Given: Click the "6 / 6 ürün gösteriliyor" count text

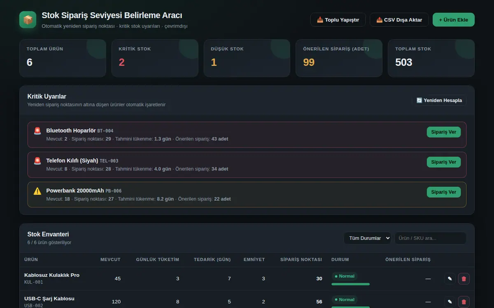Looking at the screenshot, I should pos(49,243).
